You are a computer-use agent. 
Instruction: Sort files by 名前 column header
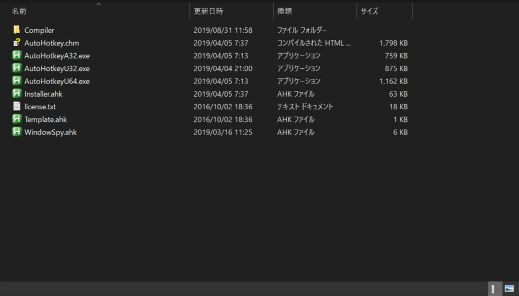pyautogui.click(x=19, y=11)
